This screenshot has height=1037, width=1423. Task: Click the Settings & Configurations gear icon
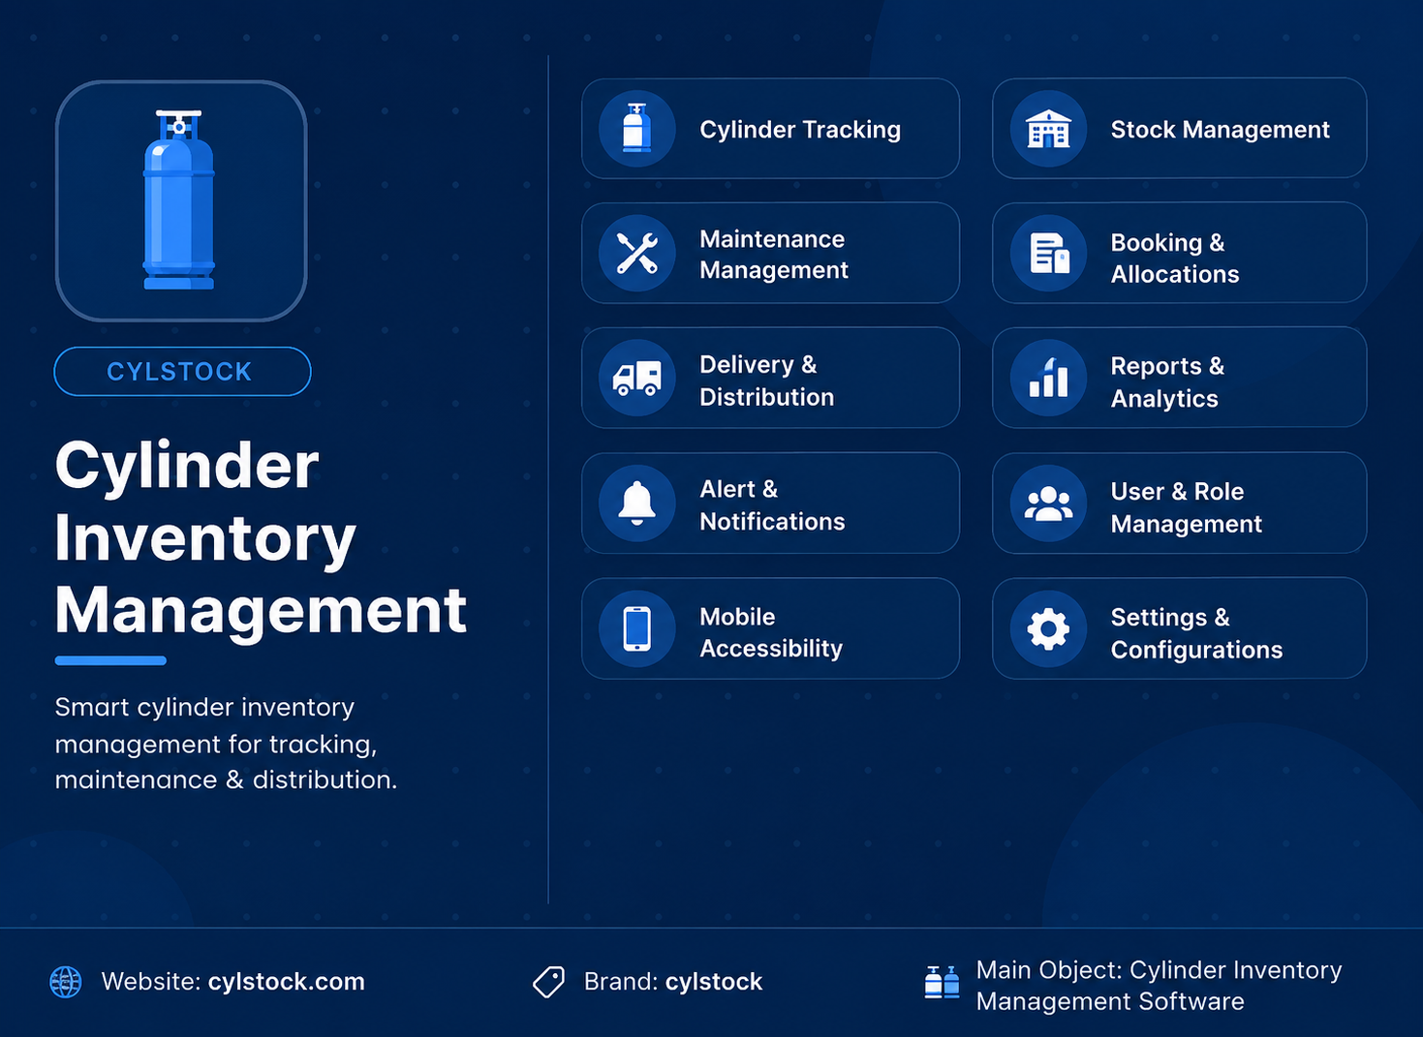(x=1048, y=629)
